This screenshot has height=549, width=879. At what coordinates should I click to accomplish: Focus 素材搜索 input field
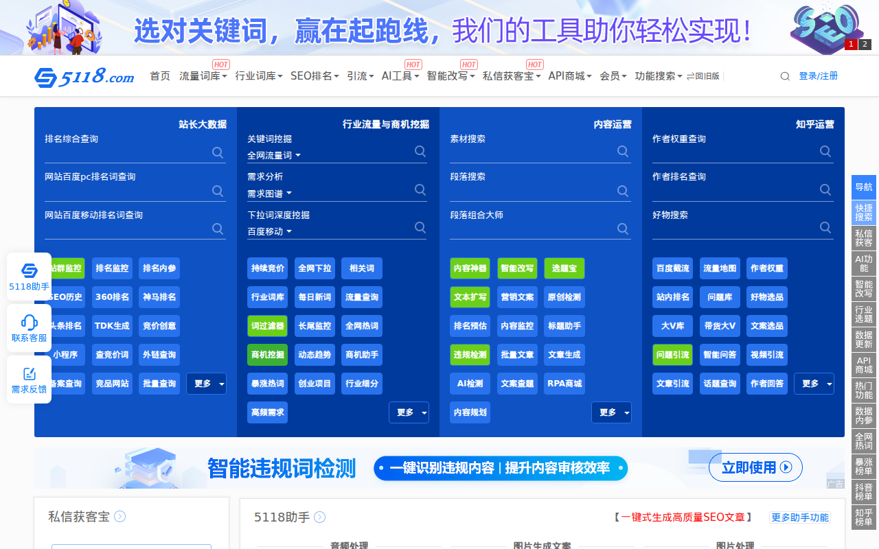pyautogui.click(x=532, y=152)
